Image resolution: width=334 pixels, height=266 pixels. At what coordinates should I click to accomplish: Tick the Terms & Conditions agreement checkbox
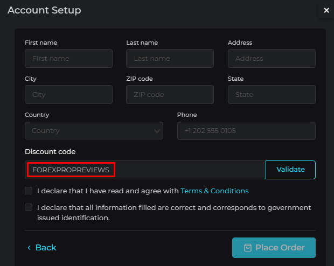pos(29,191)
